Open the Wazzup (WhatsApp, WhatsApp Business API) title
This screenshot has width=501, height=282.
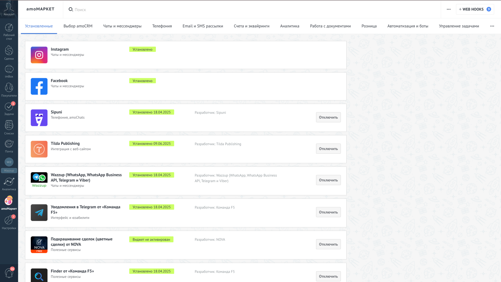(86, 178)
